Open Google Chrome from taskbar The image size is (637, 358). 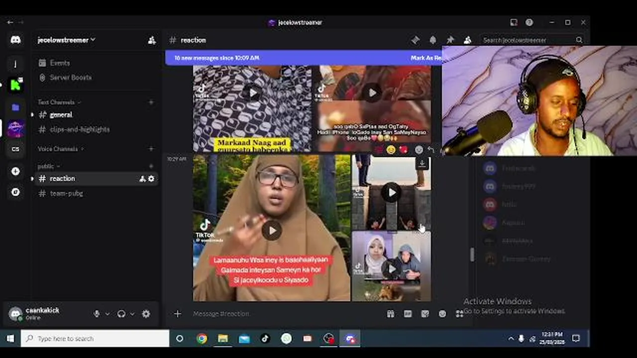202,339
